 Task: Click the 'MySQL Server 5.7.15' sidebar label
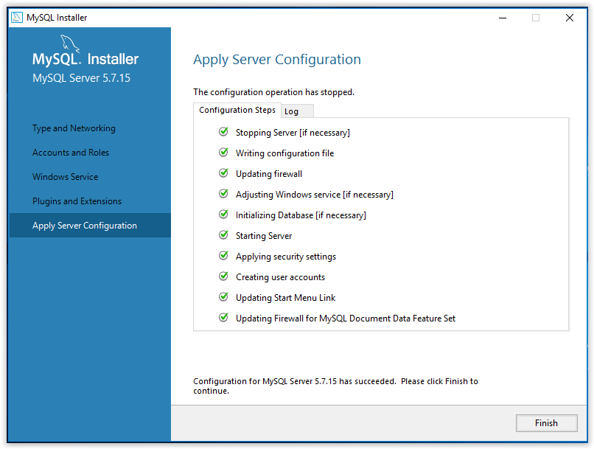[x=81, y=78]
